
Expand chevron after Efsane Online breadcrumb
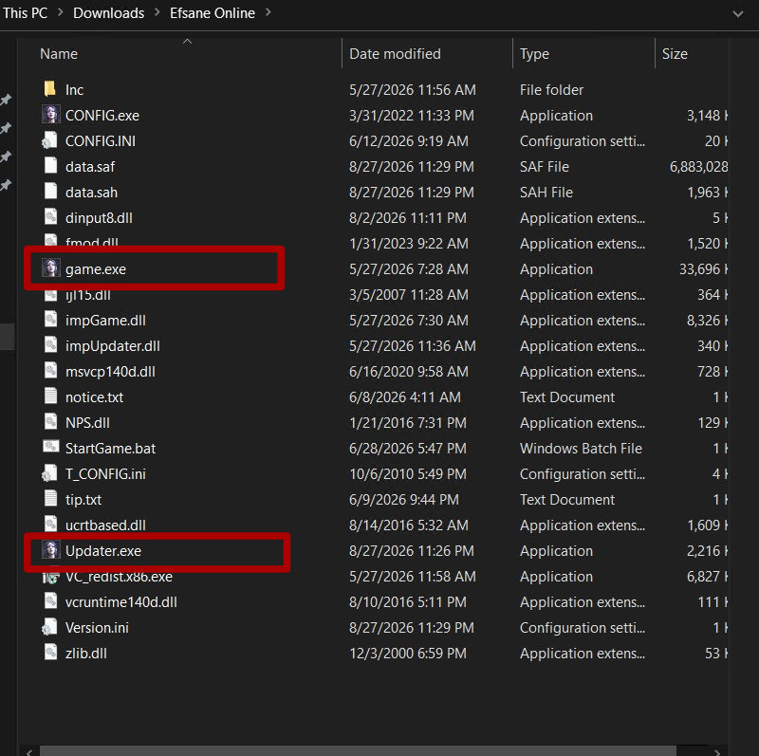(x=268, y=13)
